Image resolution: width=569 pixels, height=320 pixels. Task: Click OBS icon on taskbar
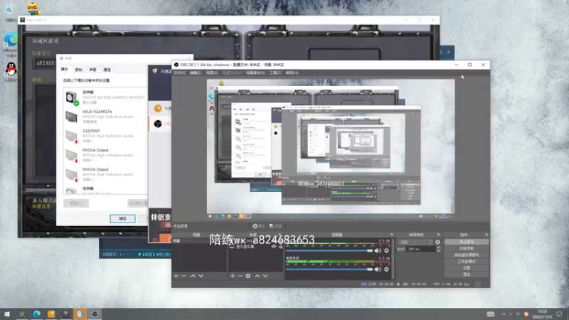[95, 314]
